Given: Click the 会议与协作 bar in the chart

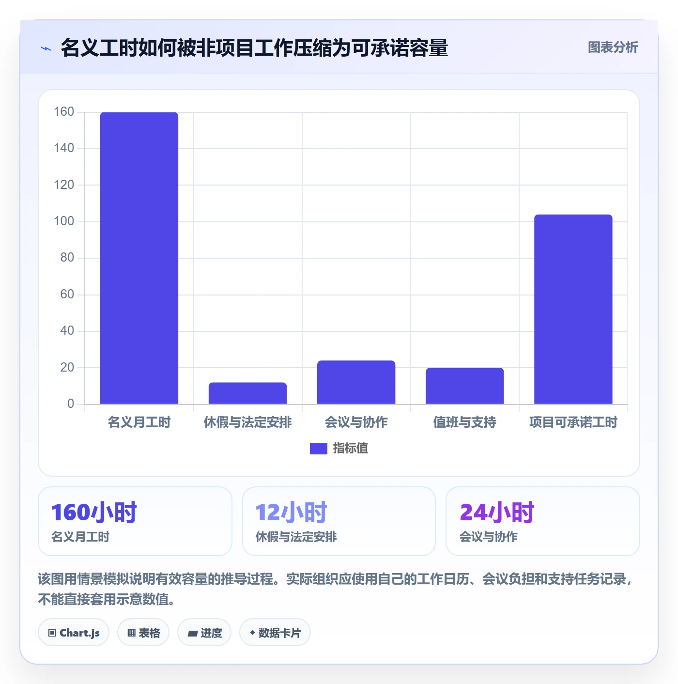Looking at the screenshot, I should (x=356, y=382).
